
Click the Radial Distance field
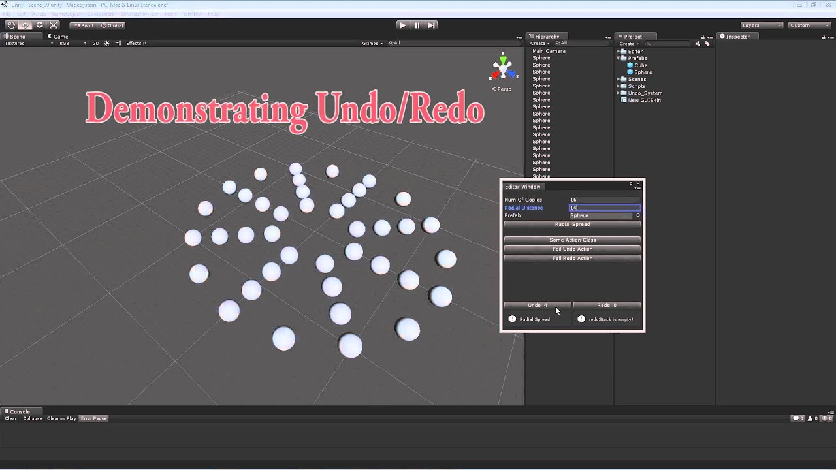point(605,208)
